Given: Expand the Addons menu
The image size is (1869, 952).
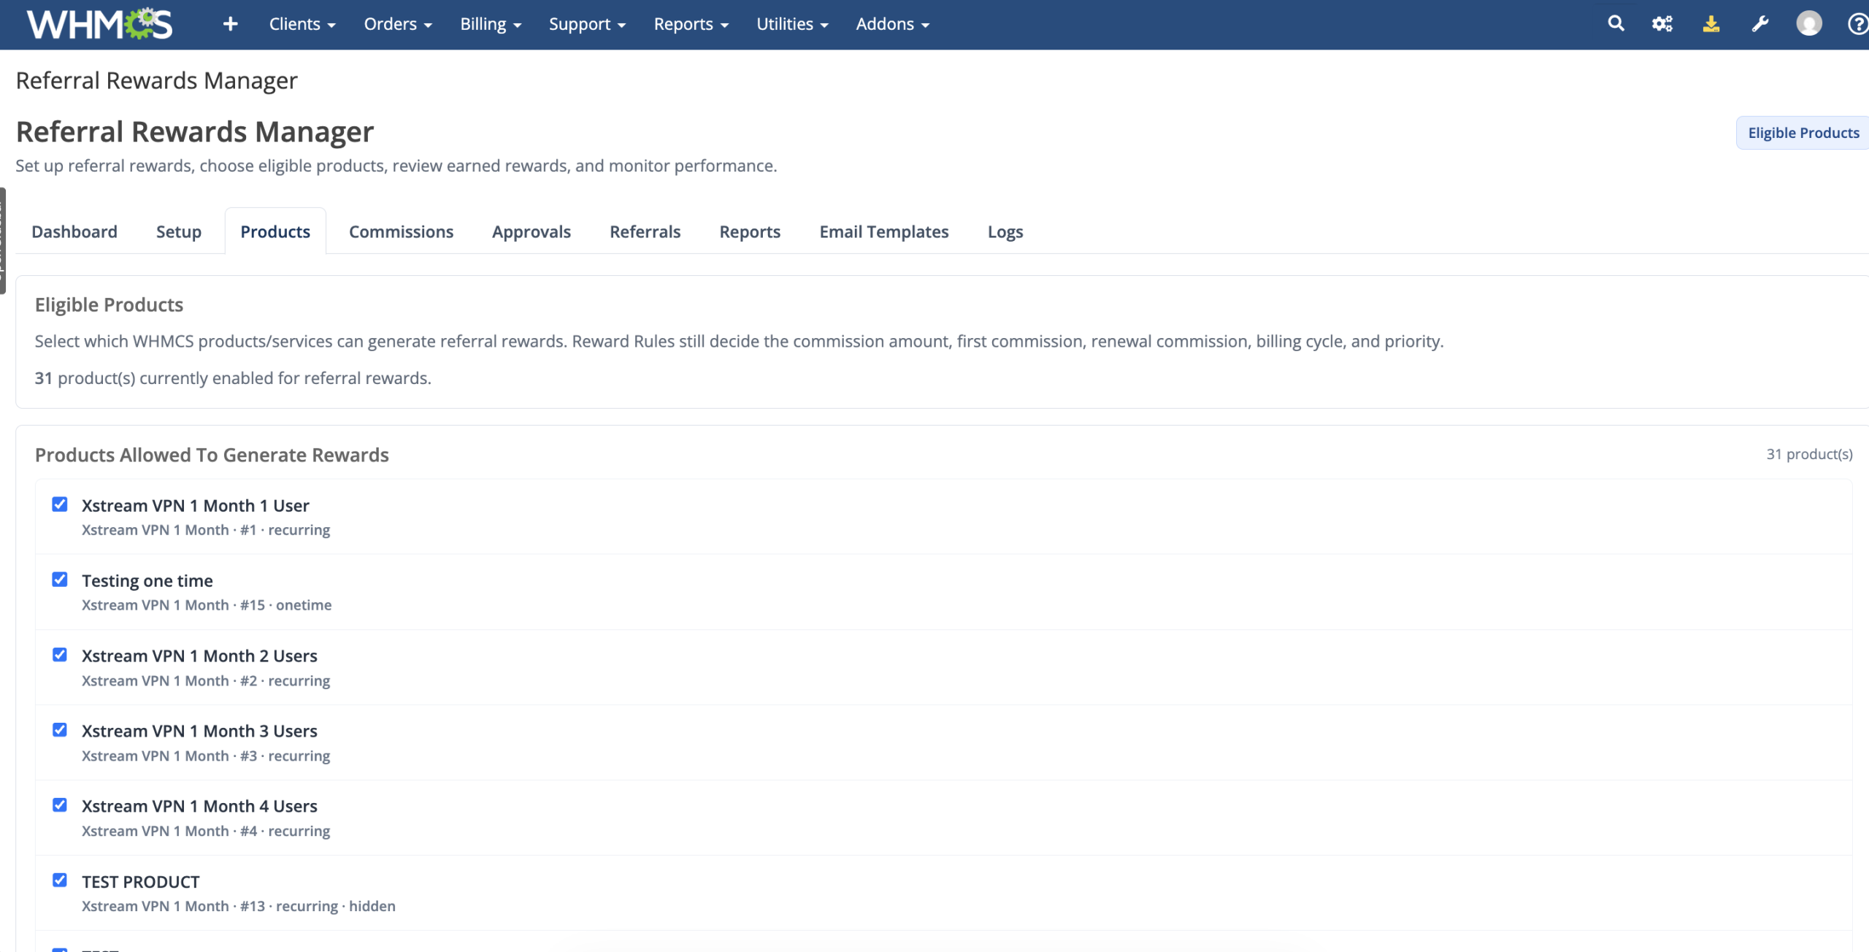Looking at the screenshot, I should point(892,24).
